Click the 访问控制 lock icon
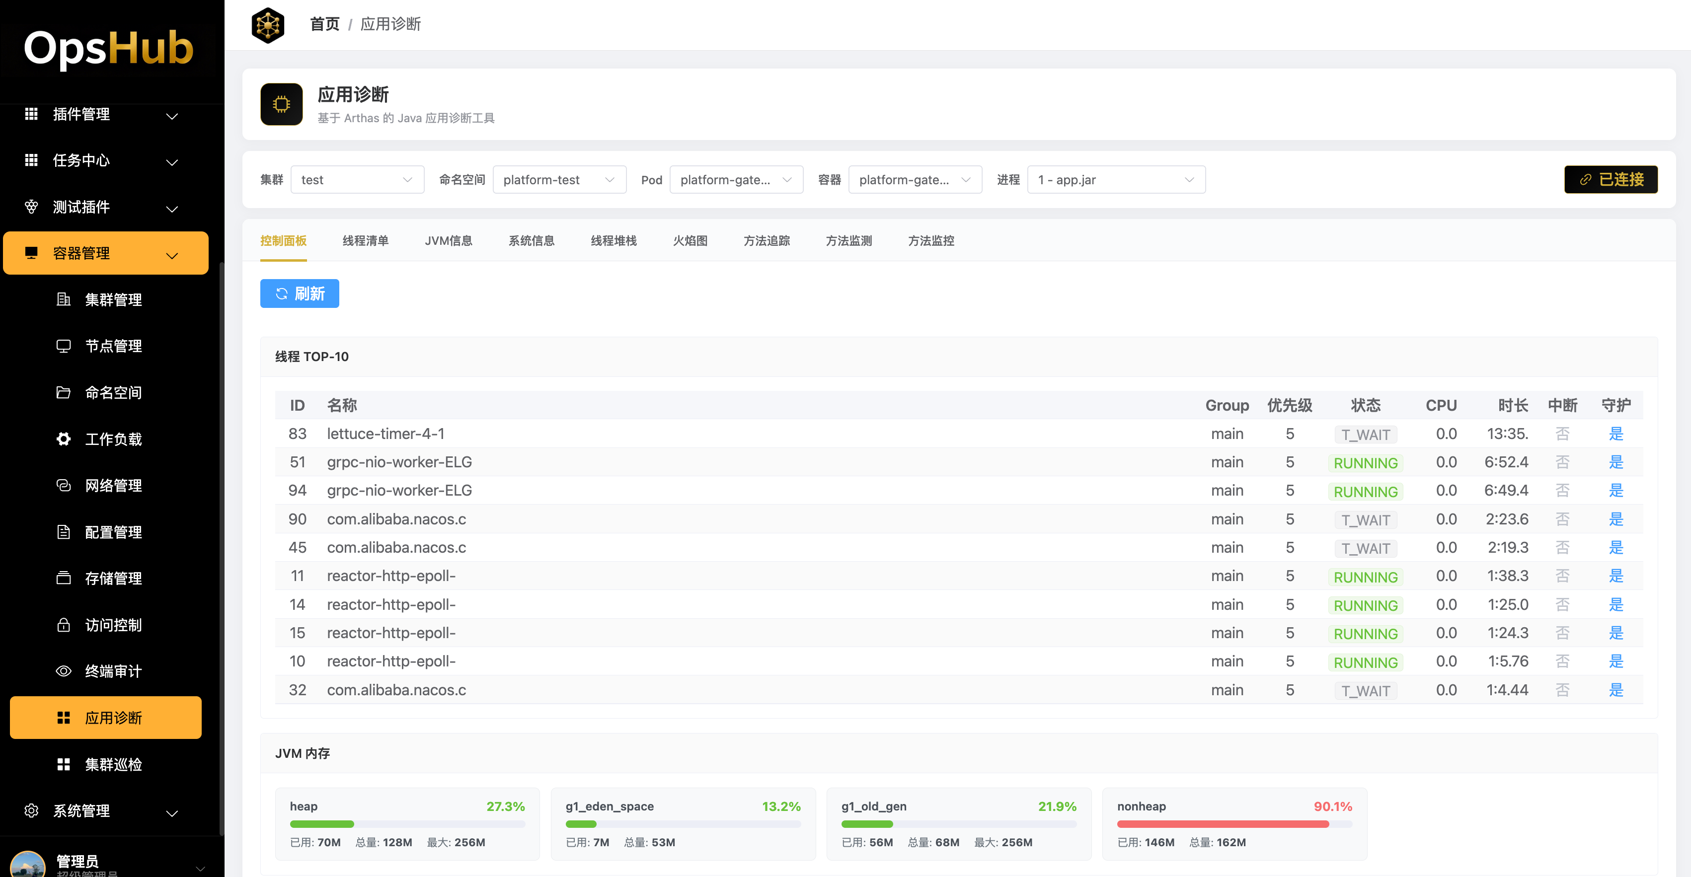Viewport: 1691px width, 877px height. click(x=64, y=625)
